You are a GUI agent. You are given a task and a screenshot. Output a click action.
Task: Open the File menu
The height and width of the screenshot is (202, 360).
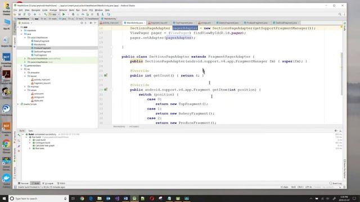[x=15, y=10]
